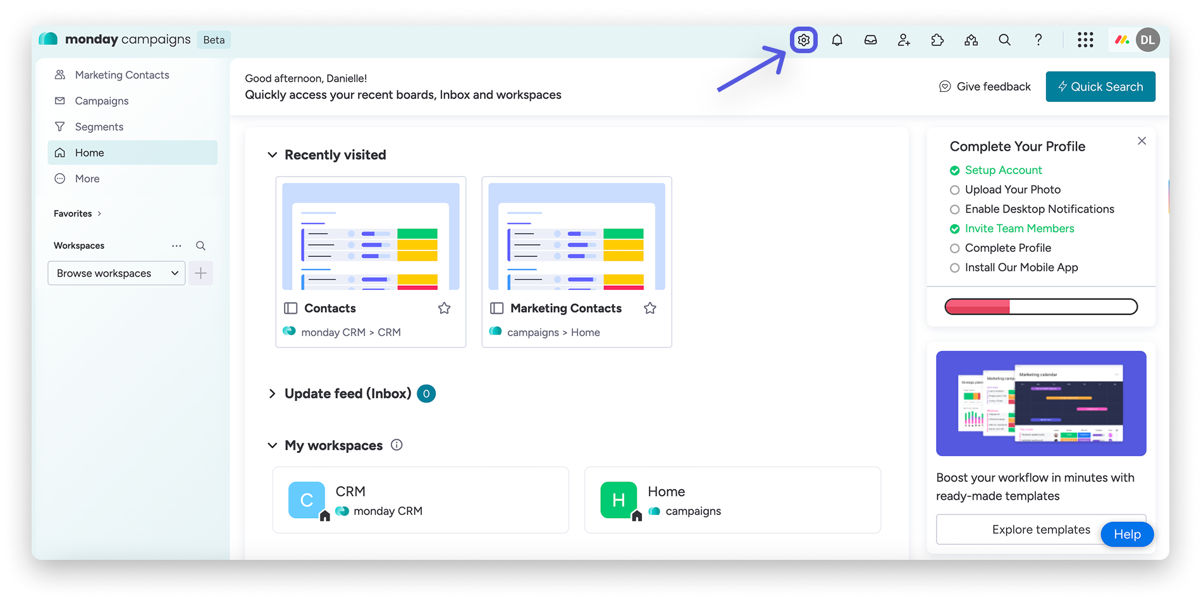Open the administration gear icon
The image size is (1201, 601).
point(803,40)
